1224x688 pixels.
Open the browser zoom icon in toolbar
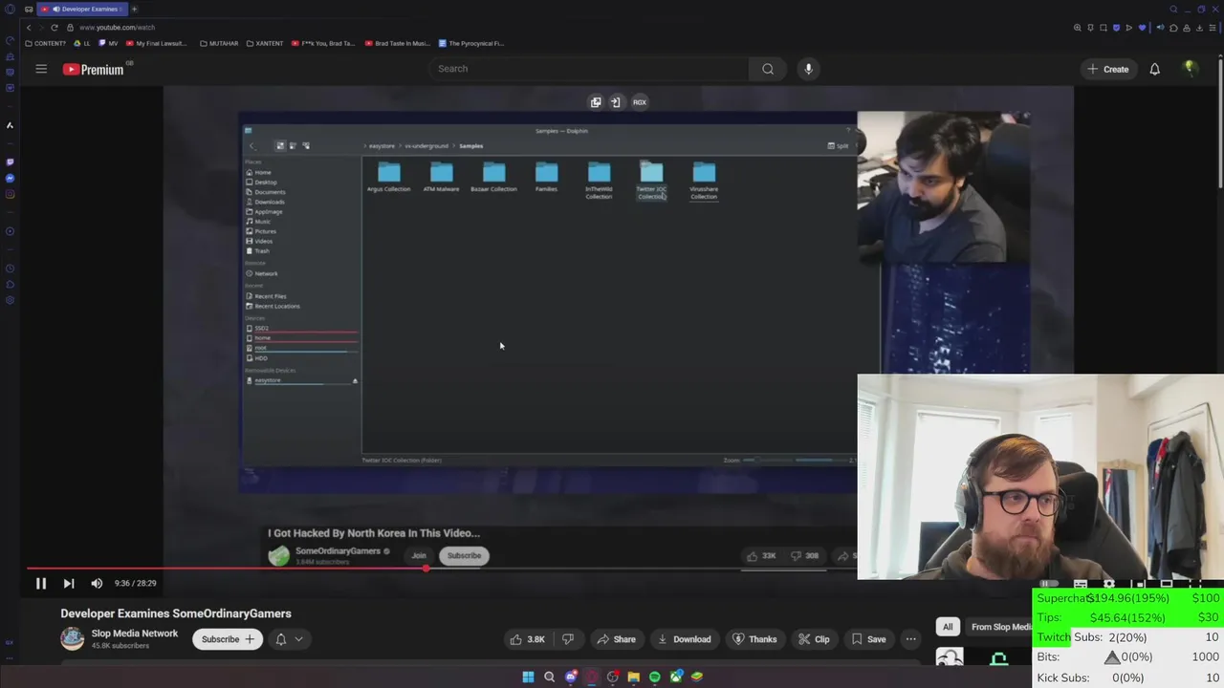[x=1078, y=28]
